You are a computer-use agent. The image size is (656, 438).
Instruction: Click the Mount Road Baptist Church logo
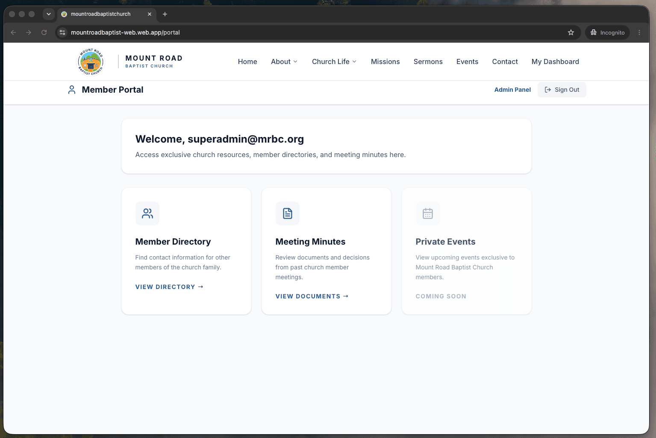pyautogui.click(x=91, y=62)
